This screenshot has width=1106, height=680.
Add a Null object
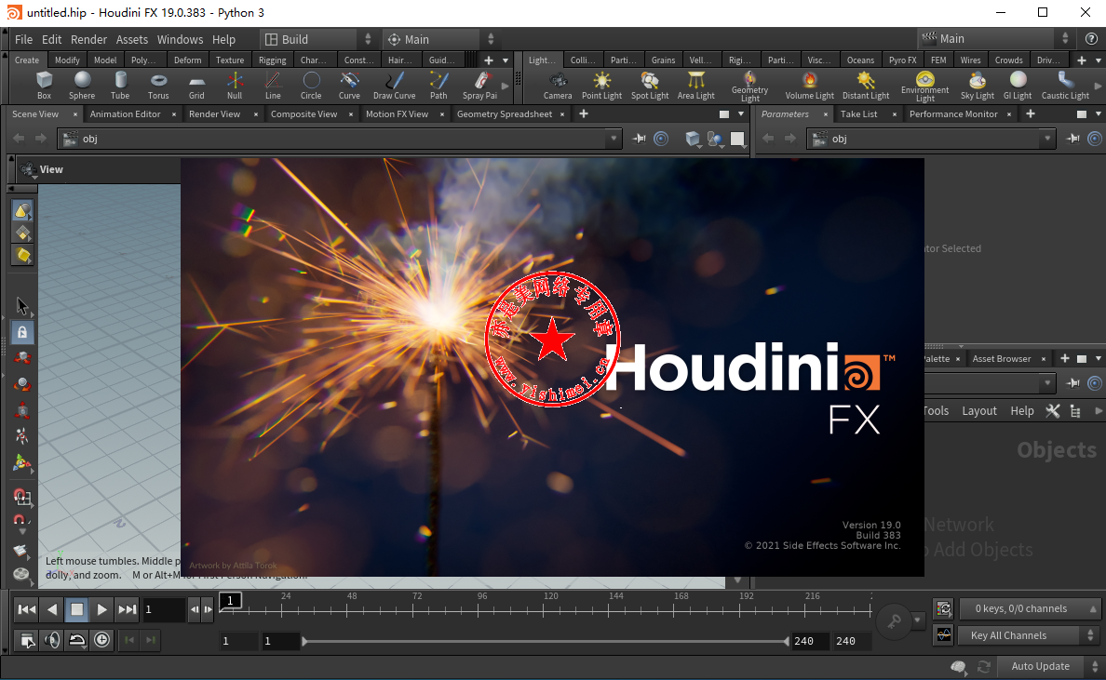point(235,86)
